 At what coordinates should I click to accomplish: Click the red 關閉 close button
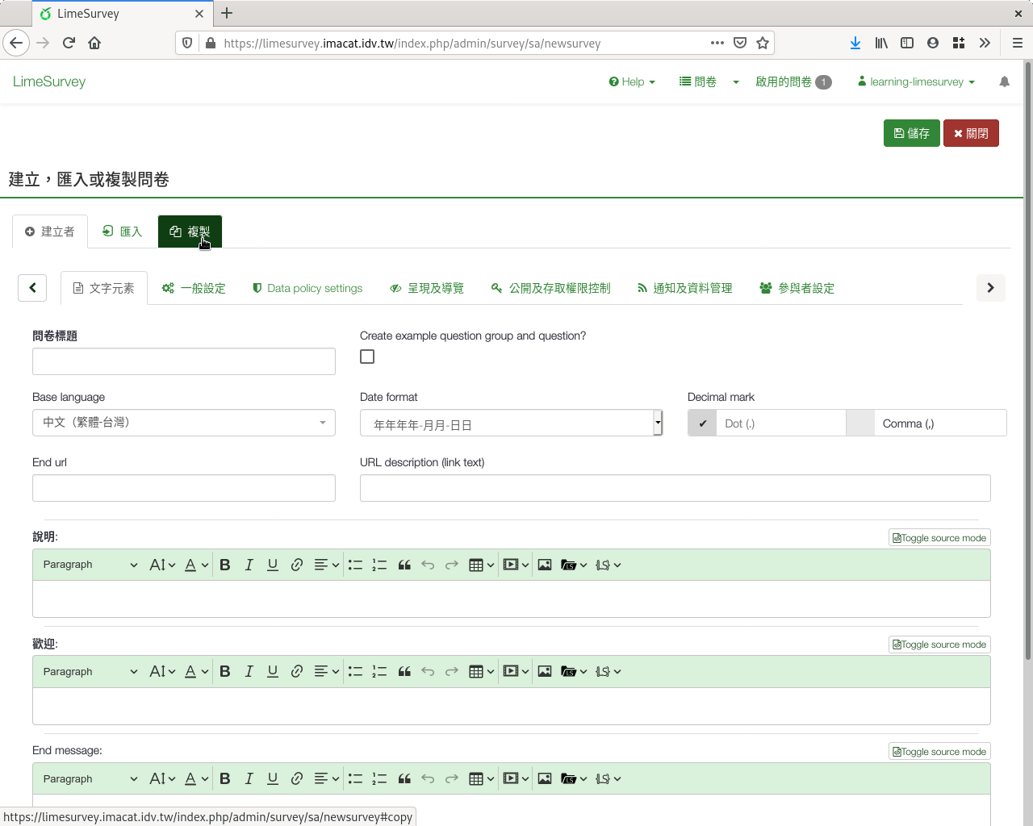(972, 133)
